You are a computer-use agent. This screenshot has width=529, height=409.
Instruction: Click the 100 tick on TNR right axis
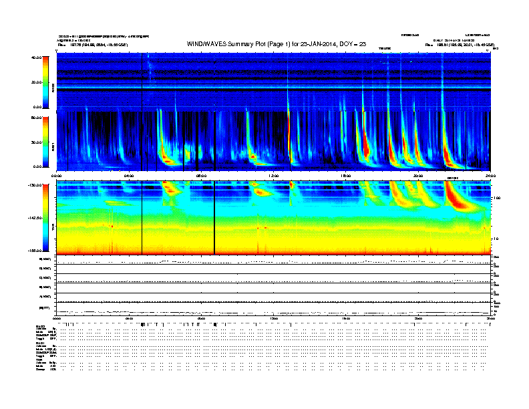coord(497,198)
